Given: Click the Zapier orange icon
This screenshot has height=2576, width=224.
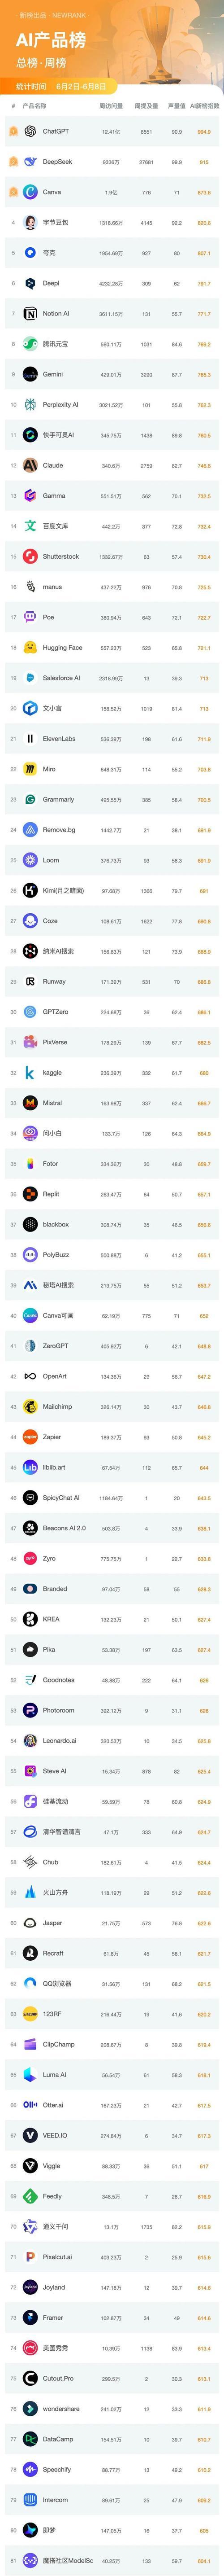Looking at the screenshot, I should [30, 1436].
